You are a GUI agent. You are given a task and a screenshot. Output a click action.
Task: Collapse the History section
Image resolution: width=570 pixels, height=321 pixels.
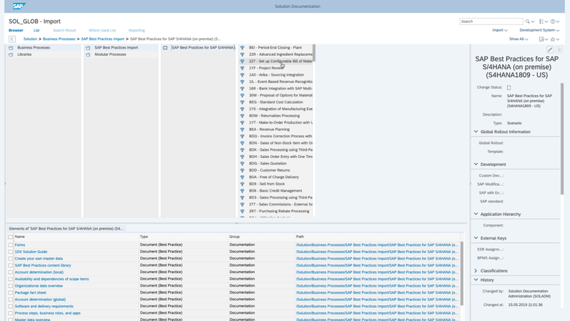(x=476, y=280)
